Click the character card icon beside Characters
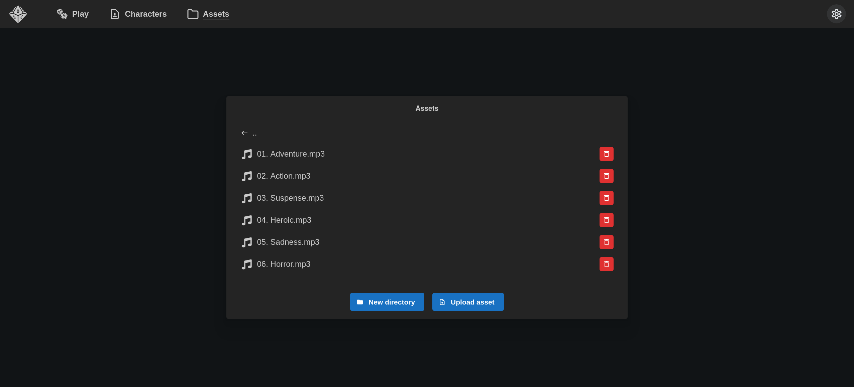The width and height of the screenshot is (854, 387). click(x=115, y=14)
